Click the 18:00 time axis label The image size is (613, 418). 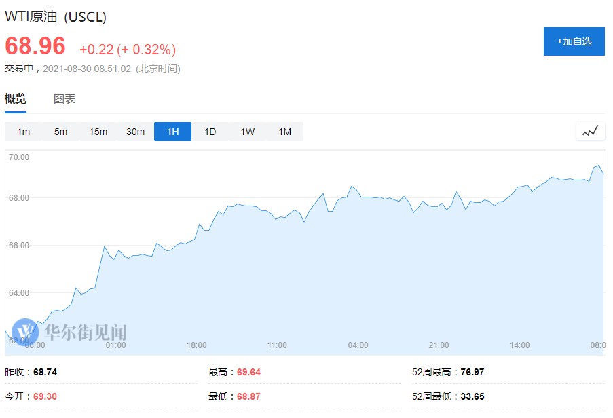(197, 345)
